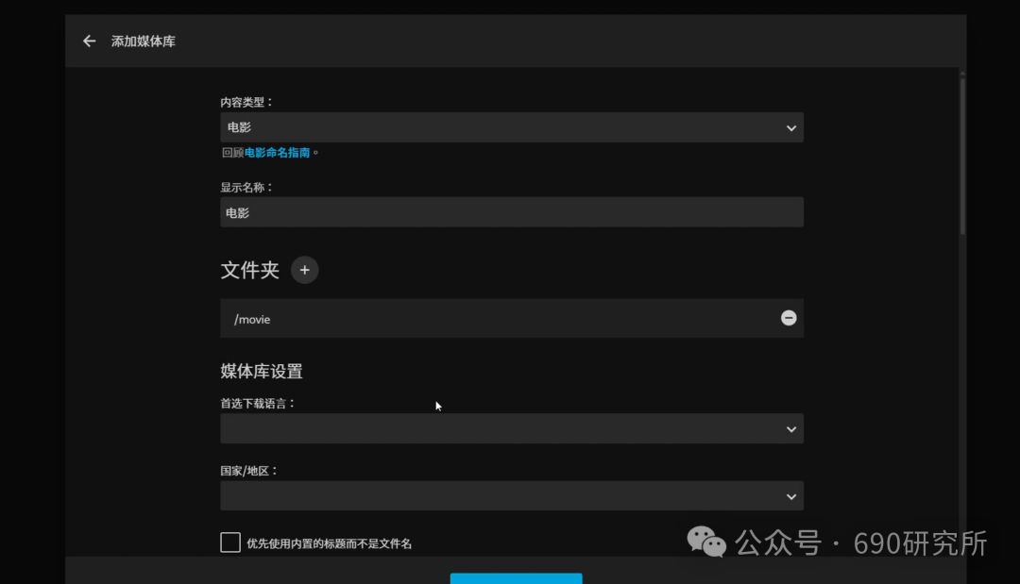Click the blue confirm button at bottom

(x=516, y=578)
